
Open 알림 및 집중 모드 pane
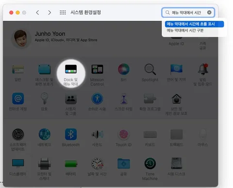coord(202,75)
